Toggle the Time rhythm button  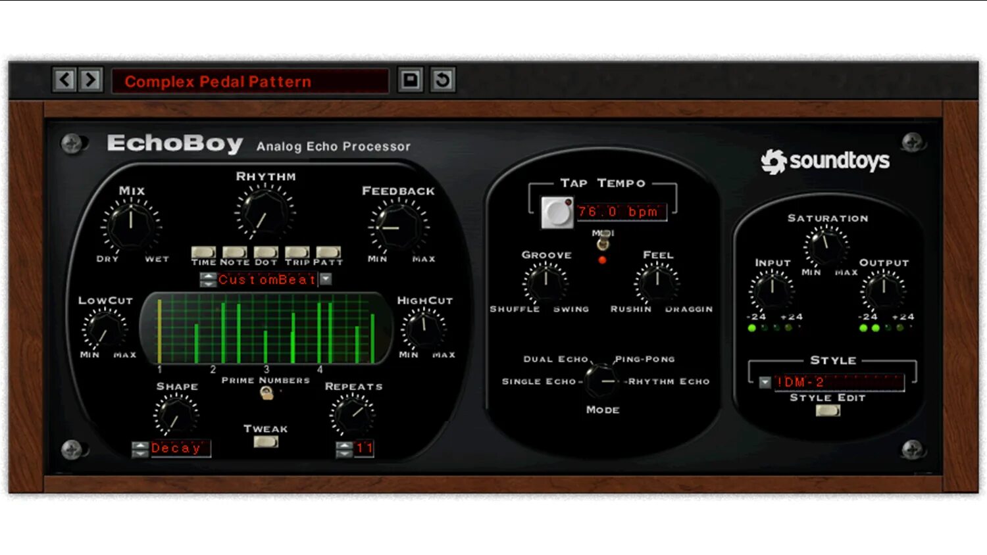203,253
